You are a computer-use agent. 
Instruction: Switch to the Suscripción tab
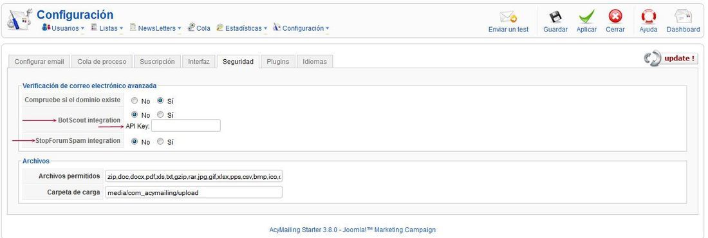point(157,61)
